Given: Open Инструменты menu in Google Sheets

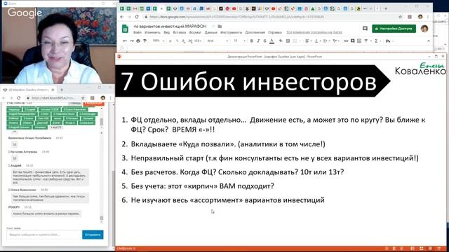Looking at the screenshot, I should [x=232, y=33].
